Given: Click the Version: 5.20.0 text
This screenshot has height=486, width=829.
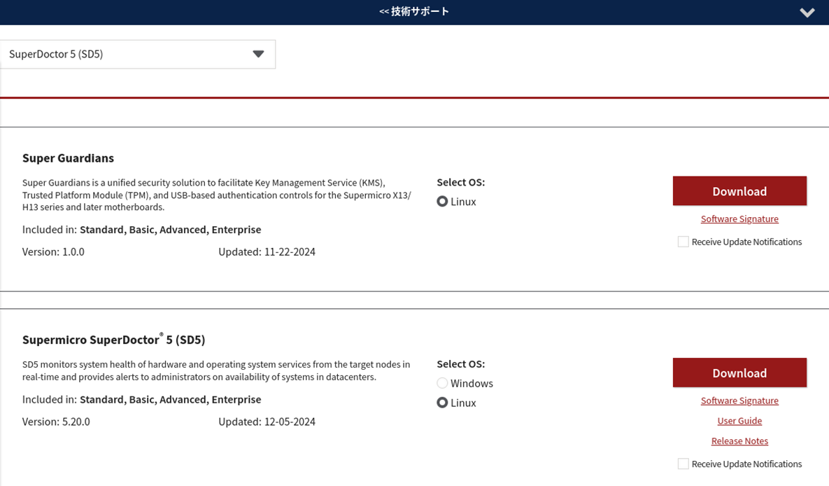Looking at the screenshot, I should [56, 422].
